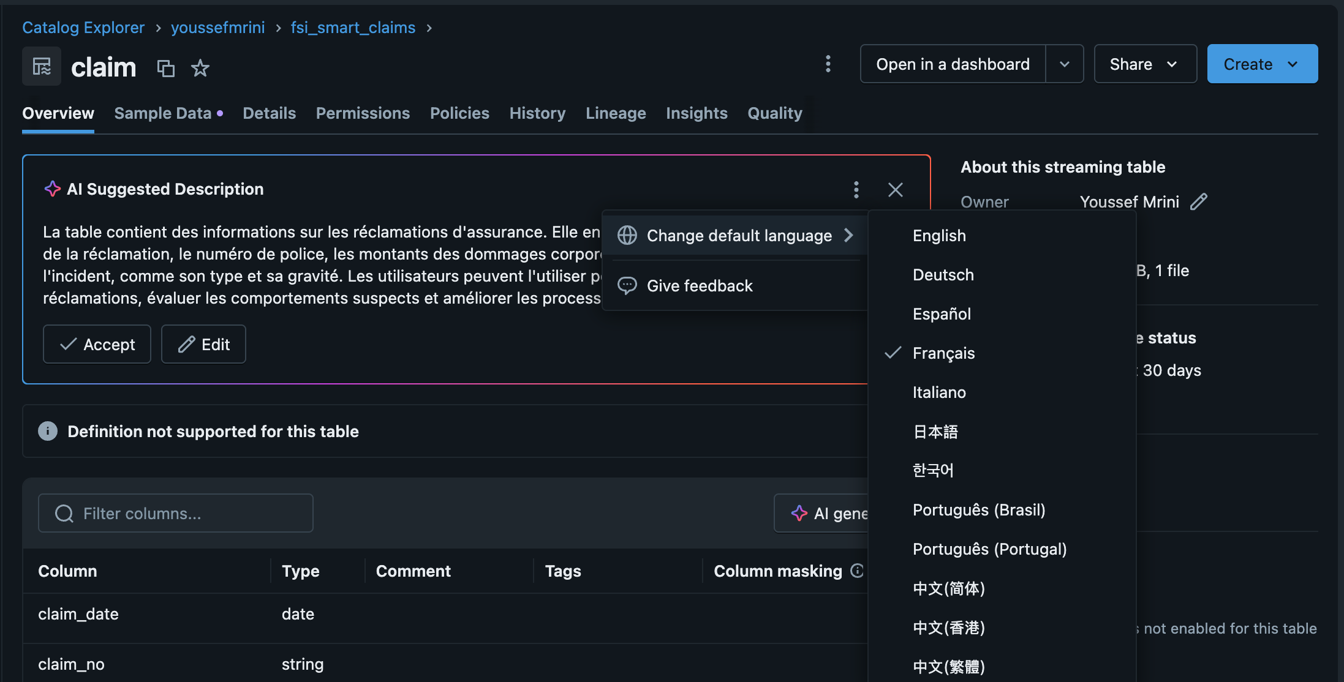Choose 日本語 as default language
The height and width of the screenshot is (682, 1344).
1002,432
